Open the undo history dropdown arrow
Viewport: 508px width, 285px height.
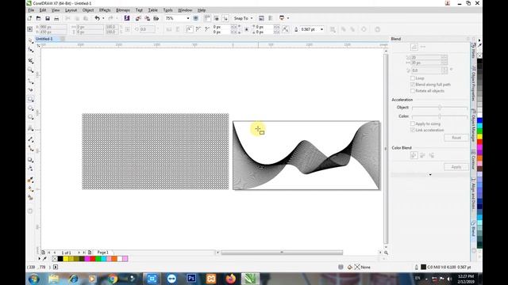(103, 18)
